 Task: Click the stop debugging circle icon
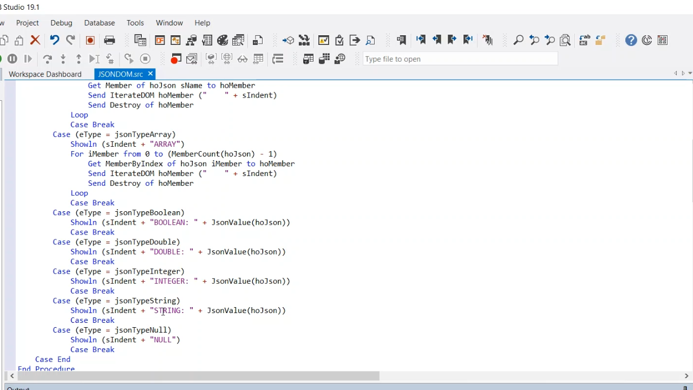[x=145, y=58]
